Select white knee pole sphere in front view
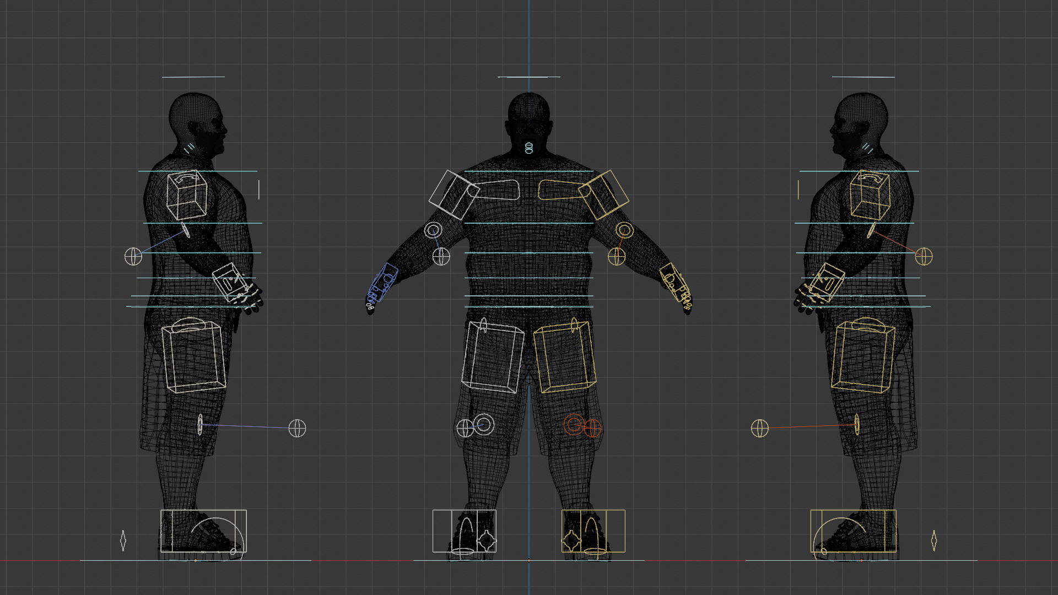Screen dimensions: 1058x595 (x=465, y=428)
